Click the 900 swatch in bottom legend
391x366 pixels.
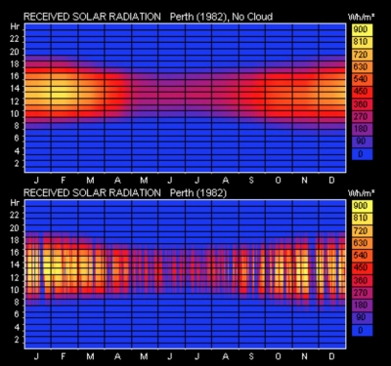coord(362,206)
